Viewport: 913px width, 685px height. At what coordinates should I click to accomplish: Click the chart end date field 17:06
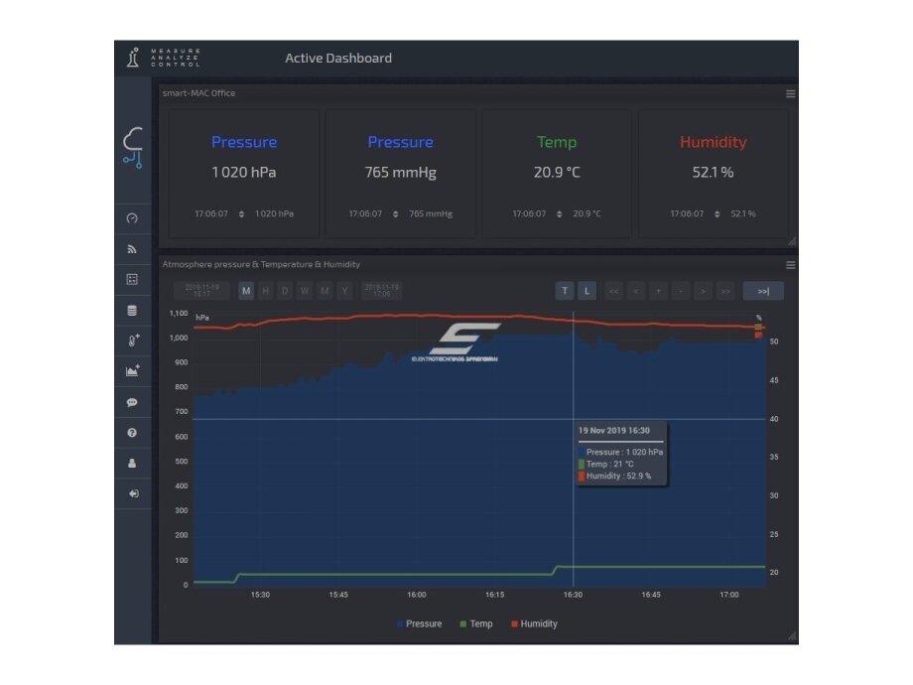click(381, 291)
